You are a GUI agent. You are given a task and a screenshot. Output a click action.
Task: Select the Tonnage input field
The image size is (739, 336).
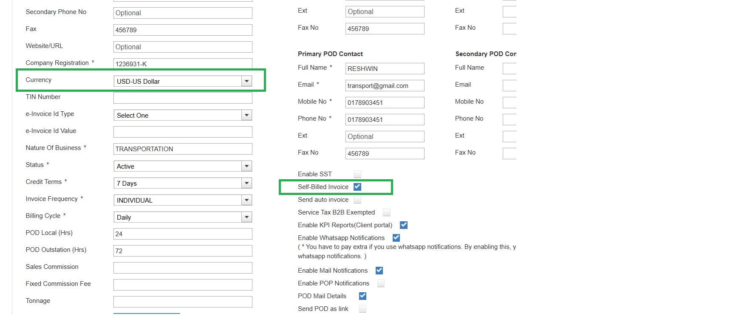click(183, 302)
